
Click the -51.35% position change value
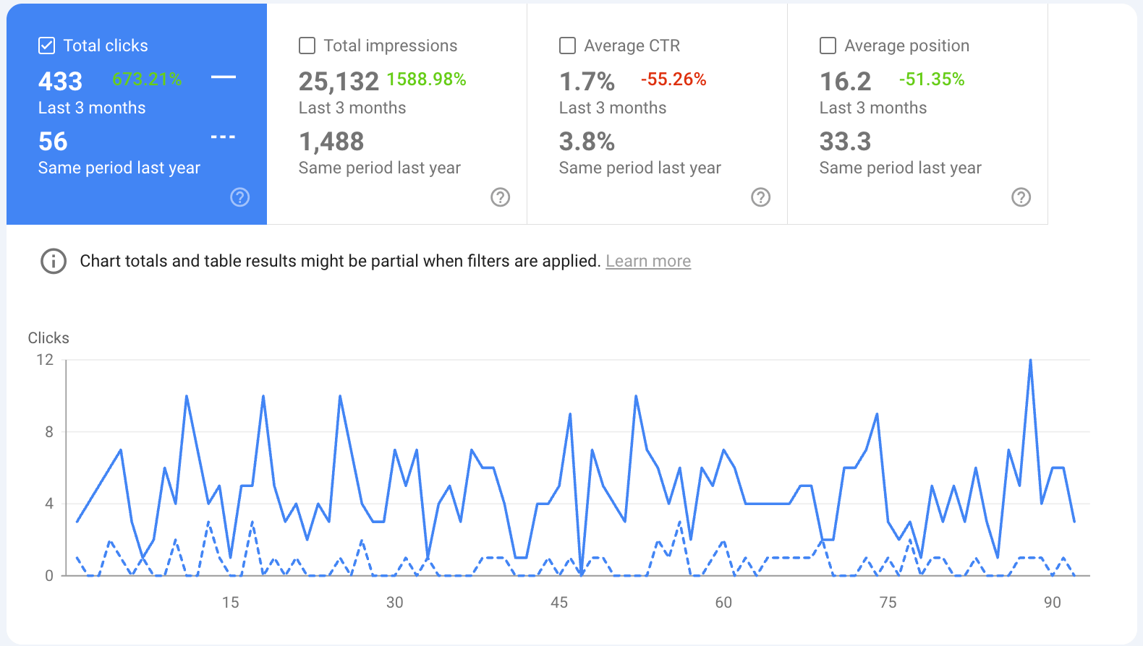931,79
